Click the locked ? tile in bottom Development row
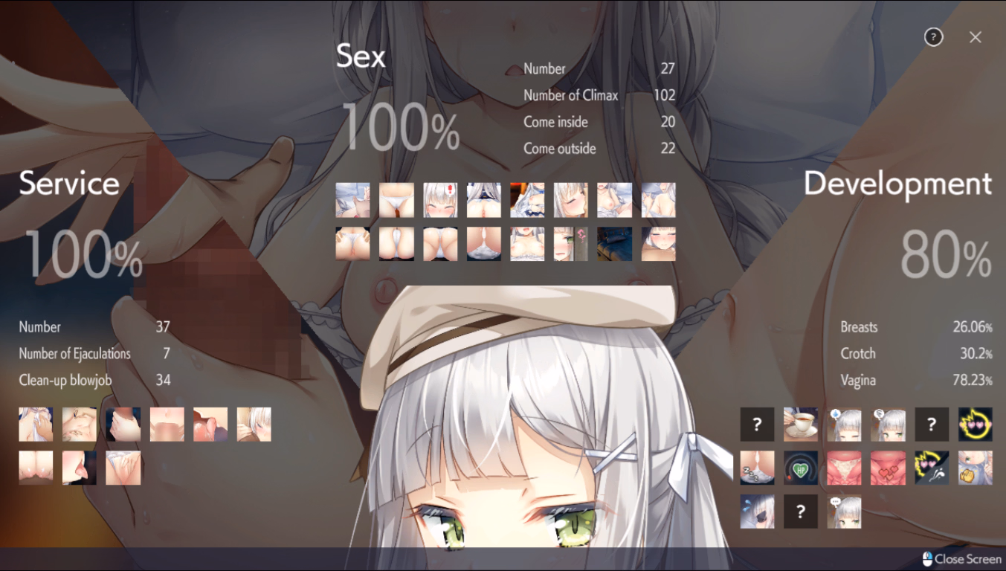This screenshot has width=1006, height=571. coord(801,512)
